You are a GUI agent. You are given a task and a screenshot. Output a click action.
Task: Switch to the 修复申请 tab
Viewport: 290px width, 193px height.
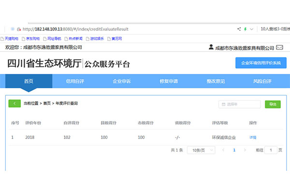[169, 81]
